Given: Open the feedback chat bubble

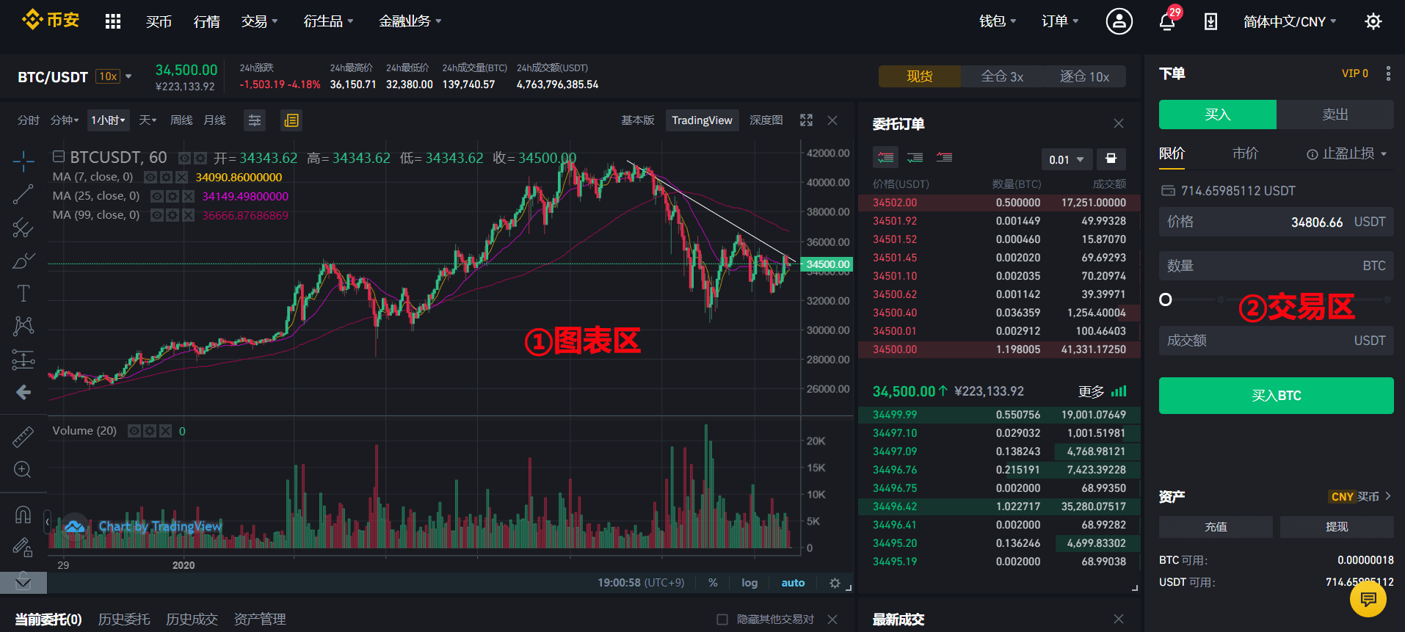Looking at the screenshot, I should tap(1368, 600).
